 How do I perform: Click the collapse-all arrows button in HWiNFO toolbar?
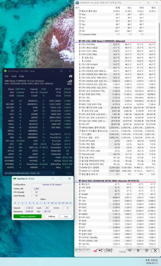86,250
